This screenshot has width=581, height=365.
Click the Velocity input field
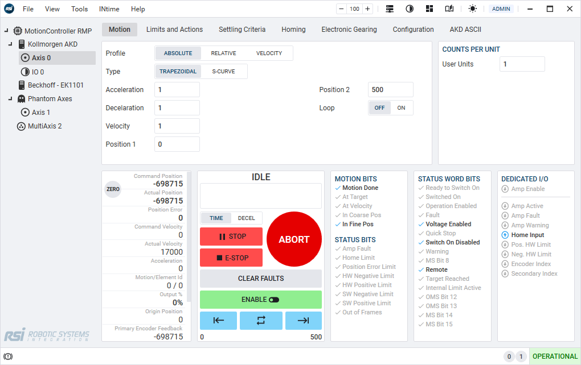coord(177,126)
